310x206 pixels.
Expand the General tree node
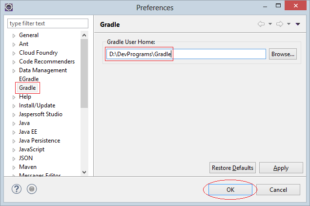[x=14, y=36]
